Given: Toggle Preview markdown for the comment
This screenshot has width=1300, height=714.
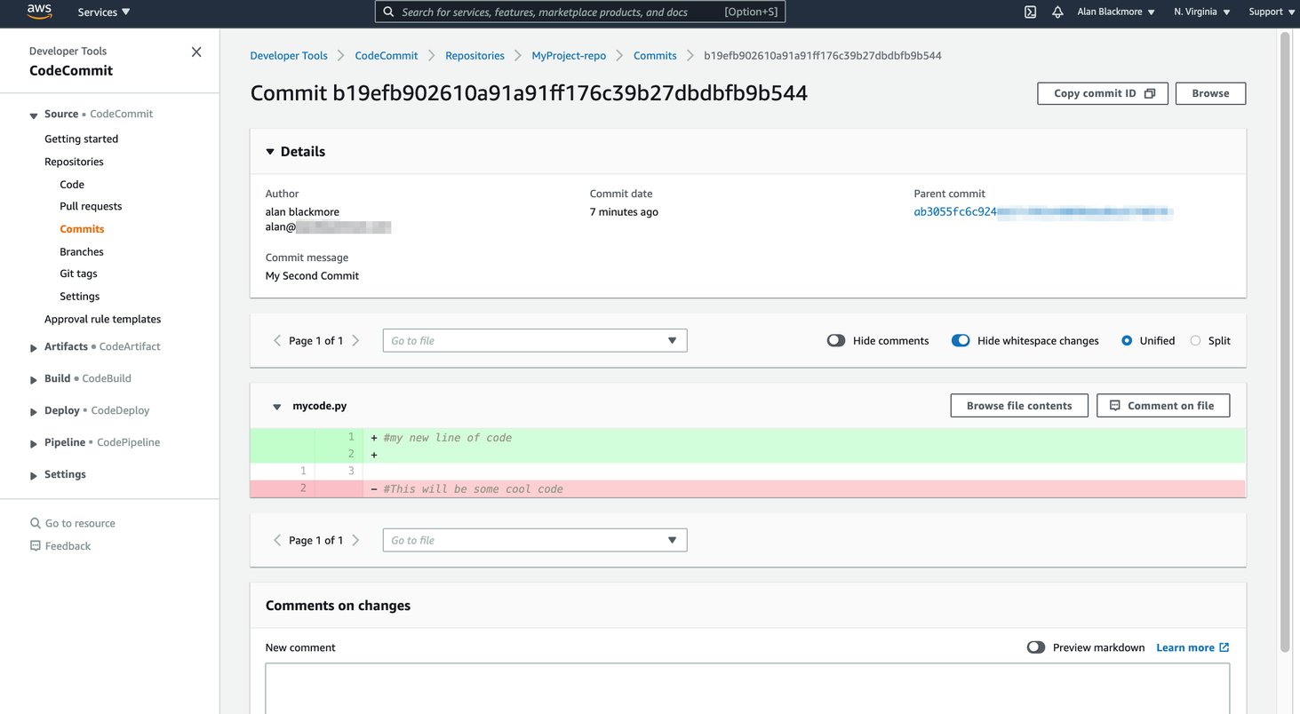Looking at the screenshot, I should 1035,647.
